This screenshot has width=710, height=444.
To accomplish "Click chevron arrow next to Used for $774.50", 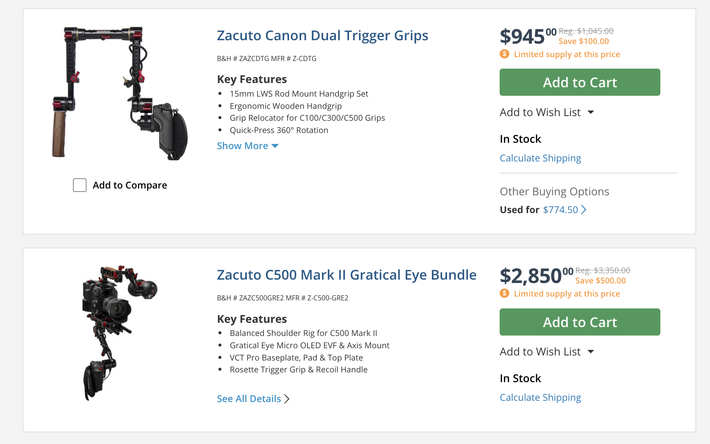I will click(584, 210).
